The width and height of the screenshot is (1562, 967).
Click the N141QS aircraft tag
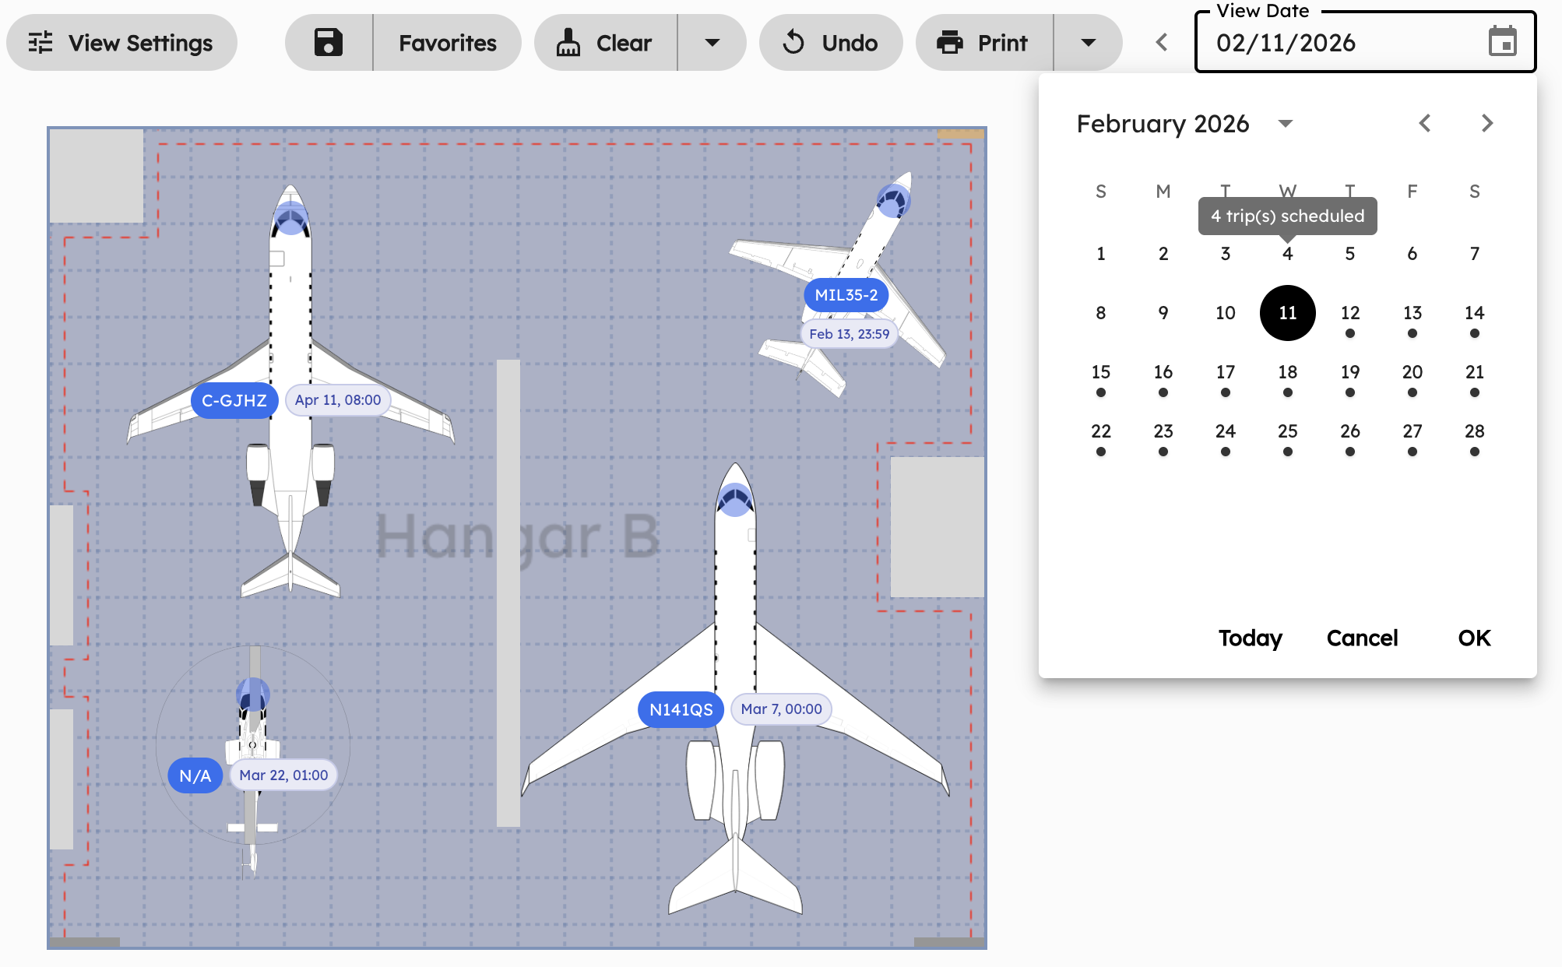click(x=681, y=709)
